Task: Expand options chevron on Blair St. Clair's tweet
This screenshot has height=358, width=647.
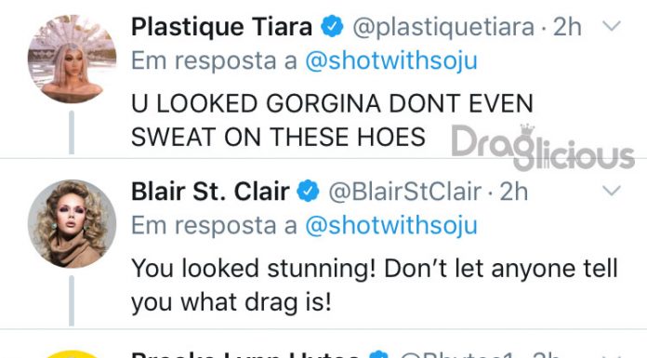Action: 612,191
